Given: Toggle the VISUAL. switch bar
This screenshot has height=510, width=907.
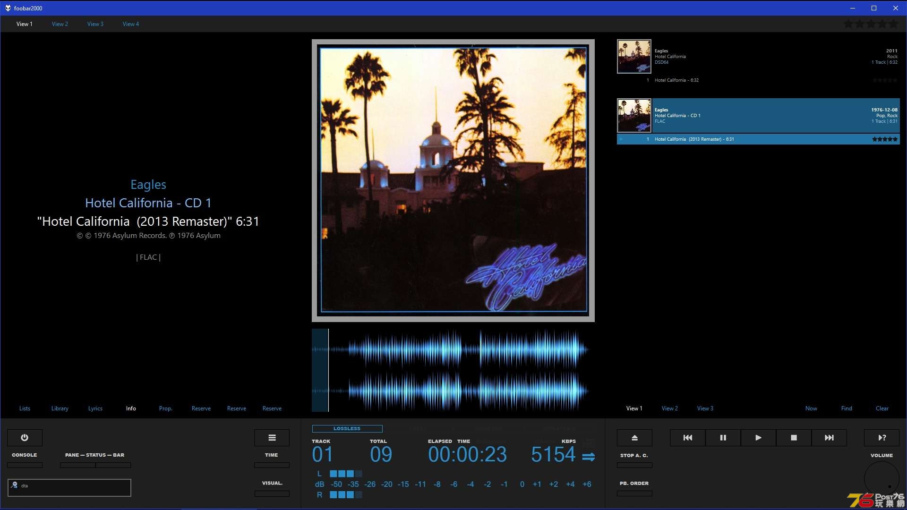Looking at the screenshot, I should pyautogui.click(x=272, y=493).
